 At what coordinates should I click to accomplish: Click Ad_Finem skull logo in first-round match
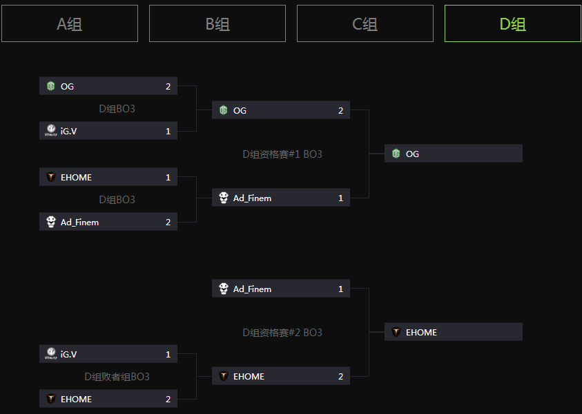coord(51,222)
